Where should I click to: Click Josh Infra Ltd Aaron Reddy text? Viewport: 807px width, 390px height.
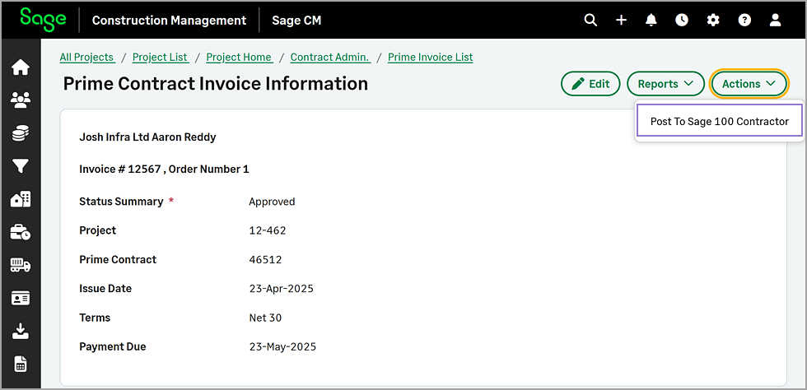147,137
